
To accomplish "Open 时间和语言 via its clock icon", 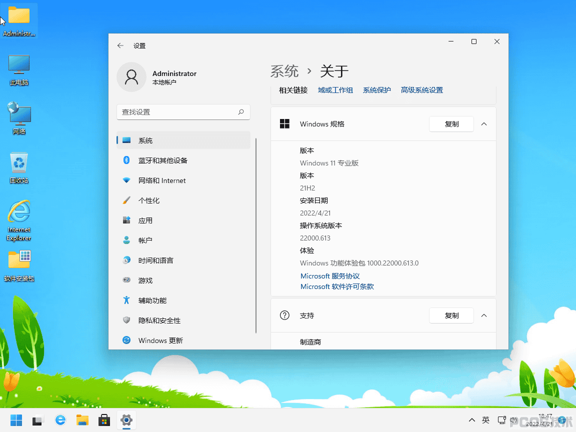I will (126, 260).
